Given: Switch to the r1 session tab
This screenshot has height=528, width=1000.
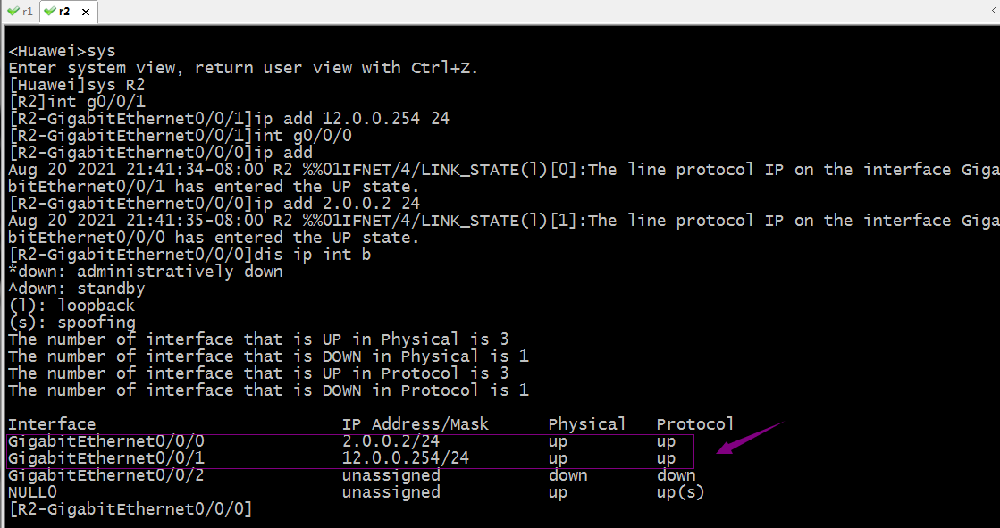Looking at the screenshot, I should pyautogui.click(x=20, y=11).
